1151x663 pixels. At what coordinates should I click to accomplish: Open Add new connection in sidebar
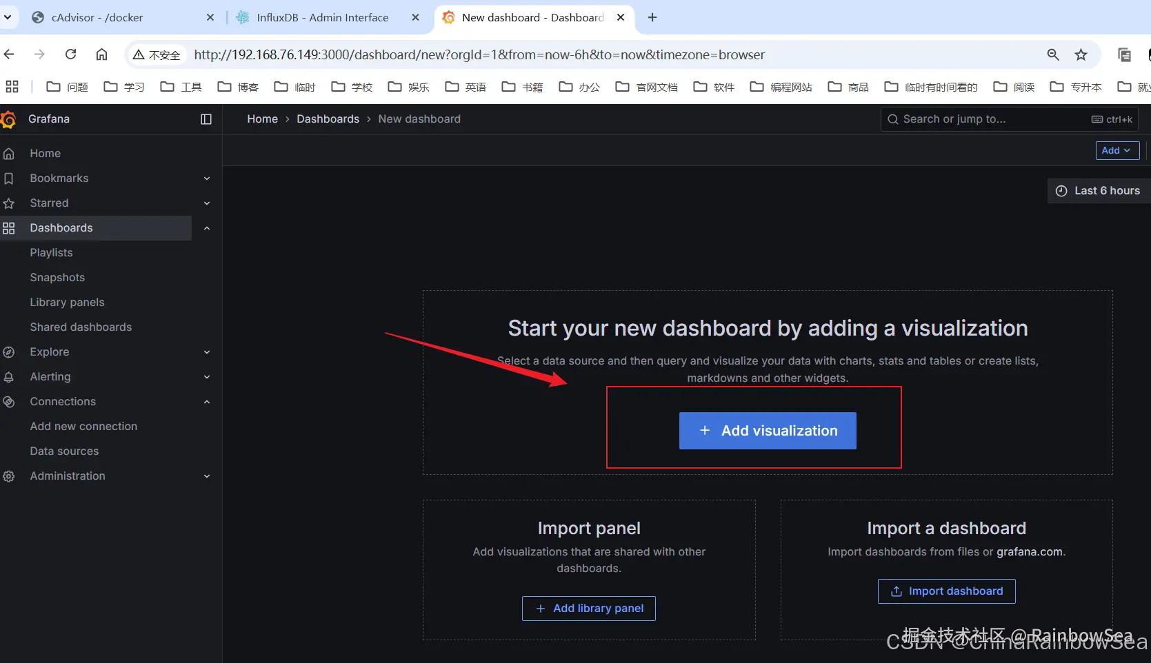click(x=83, y=427)
